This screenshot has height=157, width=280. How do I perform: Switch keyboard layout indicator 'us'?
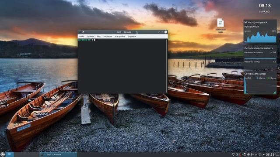pos(256,154)
